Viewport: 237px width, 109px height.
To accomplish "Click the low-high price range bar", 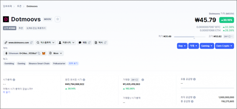I will [190, 37].
